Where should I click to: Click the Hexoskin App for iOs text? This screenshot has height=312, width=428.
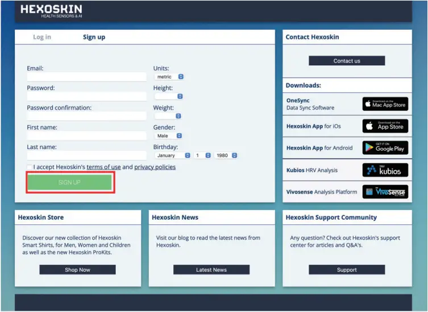[313, 126]
